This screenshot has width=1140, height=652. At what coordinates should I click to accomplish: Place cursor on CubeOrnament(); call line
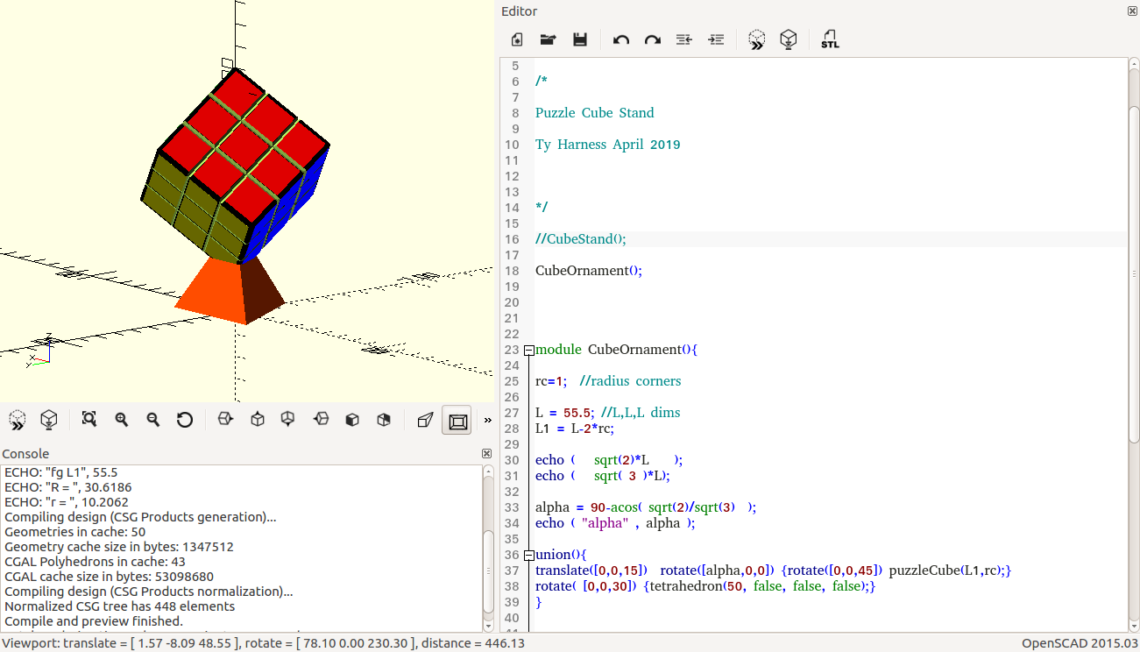(x=589, y=271)
